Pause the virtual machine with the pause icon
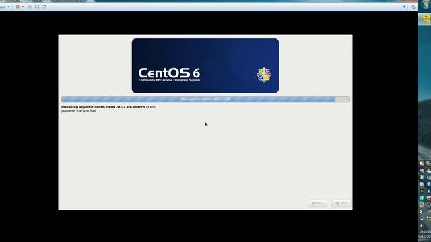 click(18, 7)
